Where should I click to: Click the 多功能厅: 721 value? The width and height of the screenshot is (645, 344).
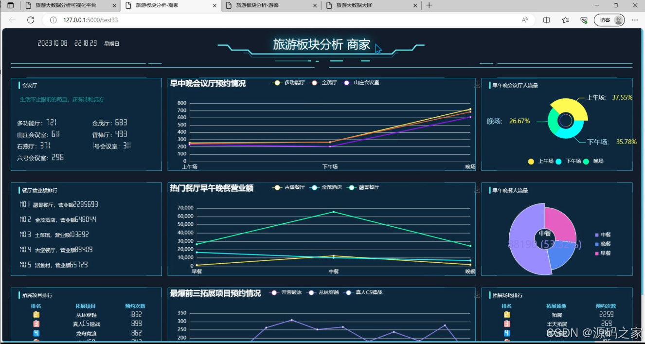point(37,123)
